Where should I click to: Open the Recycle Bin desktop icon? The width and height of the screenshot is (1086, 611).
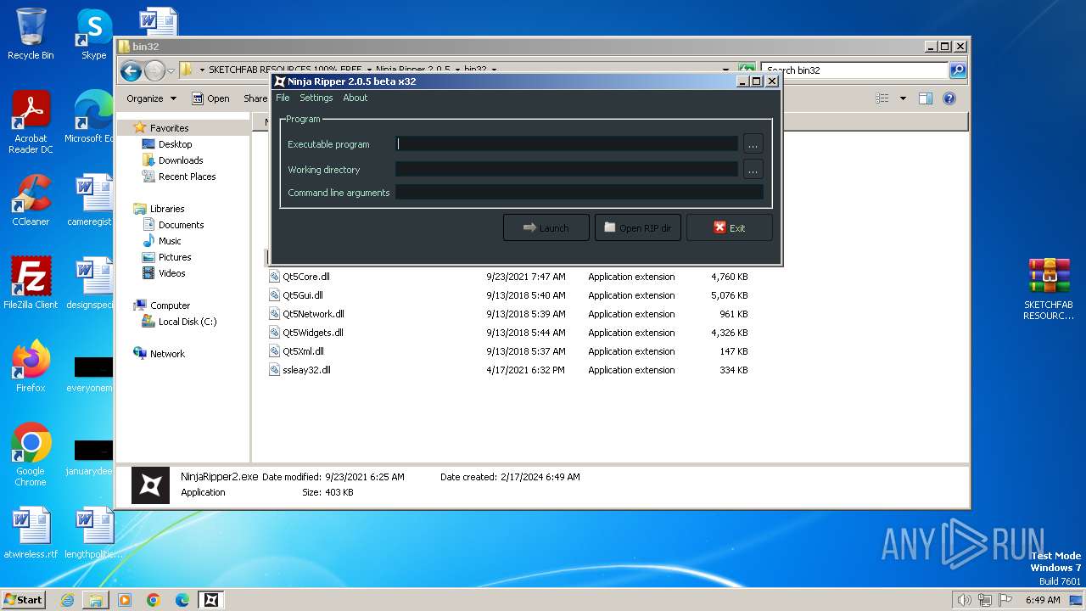[x=31, y=34]
